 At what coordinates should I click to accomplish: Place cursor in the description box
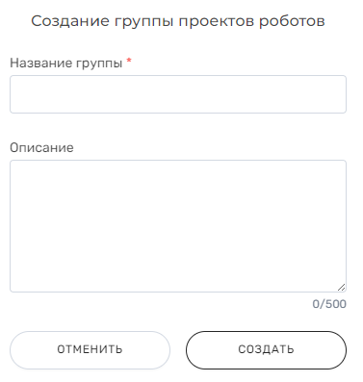178,226
